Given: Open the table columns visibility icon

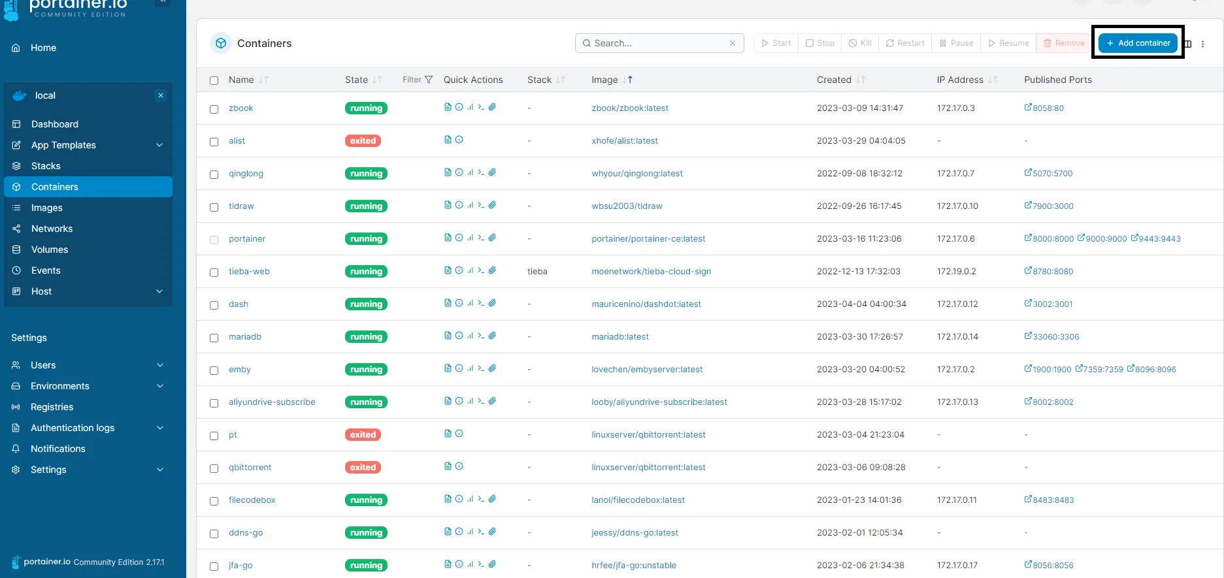Looking at the screenshot, I should [1188, 44].
